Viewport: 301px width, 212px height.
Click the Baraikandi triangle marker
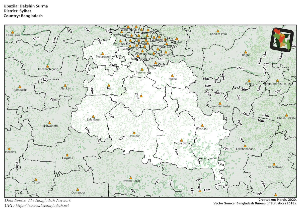pyautogui.click(x=142, y=69)
